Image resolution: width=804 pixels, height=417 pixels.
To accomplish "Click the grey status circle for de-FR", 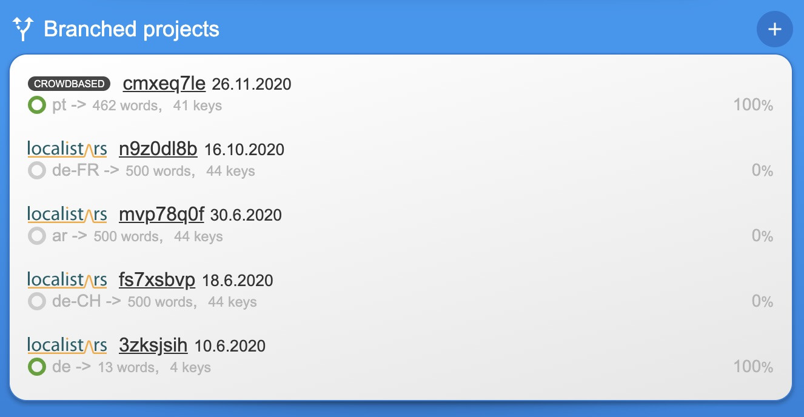I will pos(37,171).
